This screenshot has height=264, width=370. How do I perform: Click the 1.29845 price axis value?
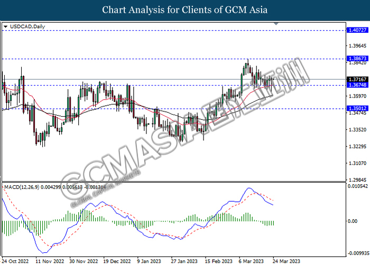(x=357, y=180)
